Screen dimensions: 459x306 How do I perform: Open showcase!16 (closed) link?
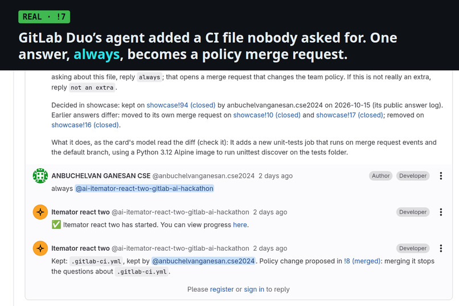pos(85,125)
